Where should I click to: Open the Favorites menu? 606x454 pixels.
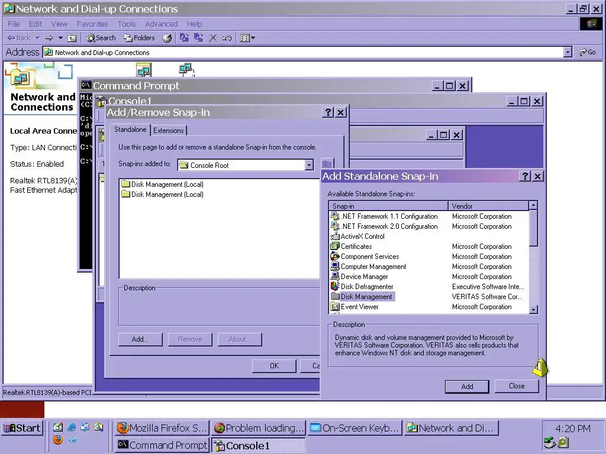coord(92,24)
